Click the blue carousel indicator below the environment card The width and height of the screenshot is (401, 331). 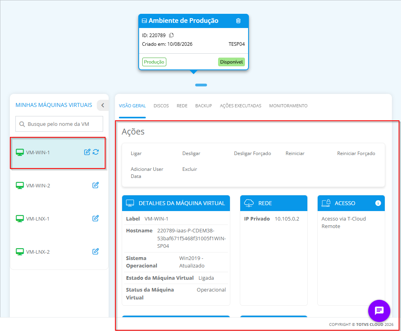click(x=201, y=85)
